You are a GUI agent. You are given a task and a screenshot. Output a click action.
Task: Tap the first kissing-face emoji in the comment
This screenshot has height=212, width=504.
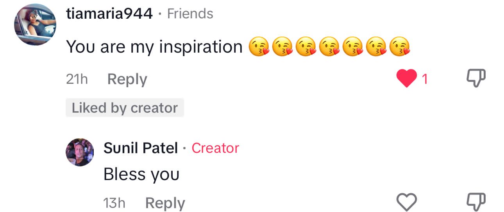pos(259,48)
